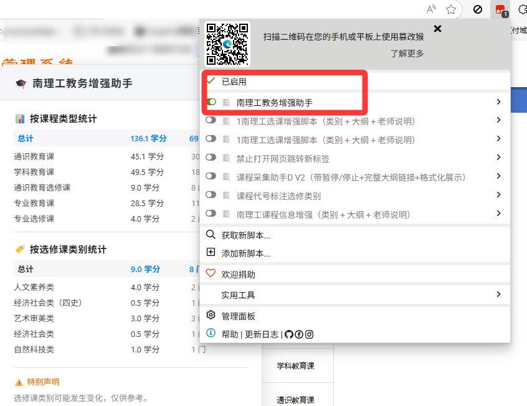Dismiss the QR code banner with X

(437, 29)
